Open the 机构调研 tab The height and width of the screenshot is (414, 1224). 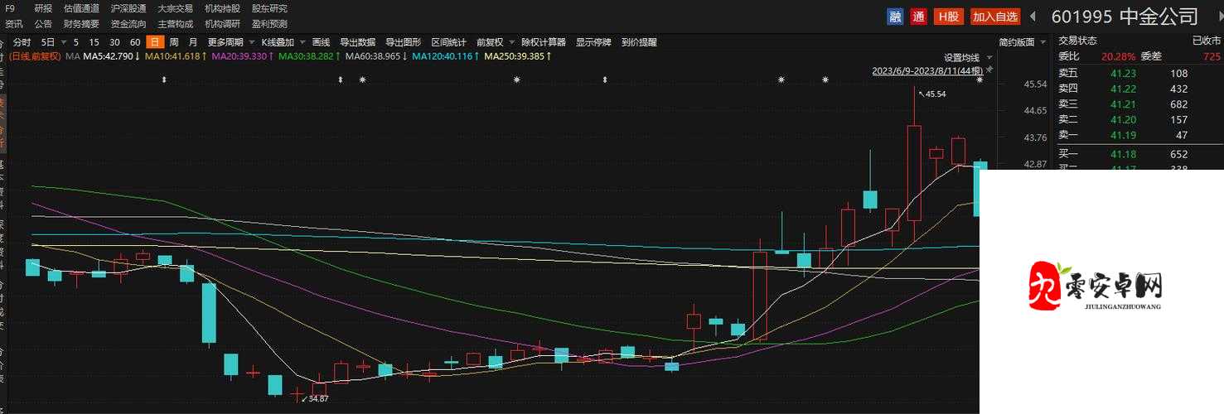[x=222, y=24]
